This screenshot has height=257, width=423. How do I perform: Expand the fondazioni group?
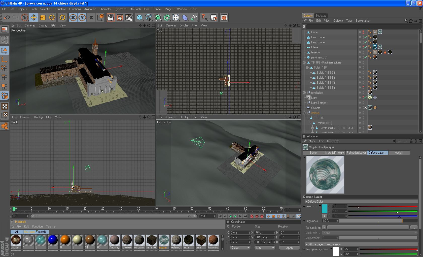pos(304,92)
